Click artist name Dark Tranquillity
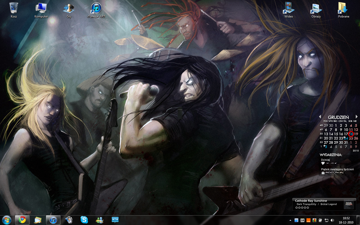The height and width of the screenshot is (225, 360). pyautogui.click(x=306, y=204)
